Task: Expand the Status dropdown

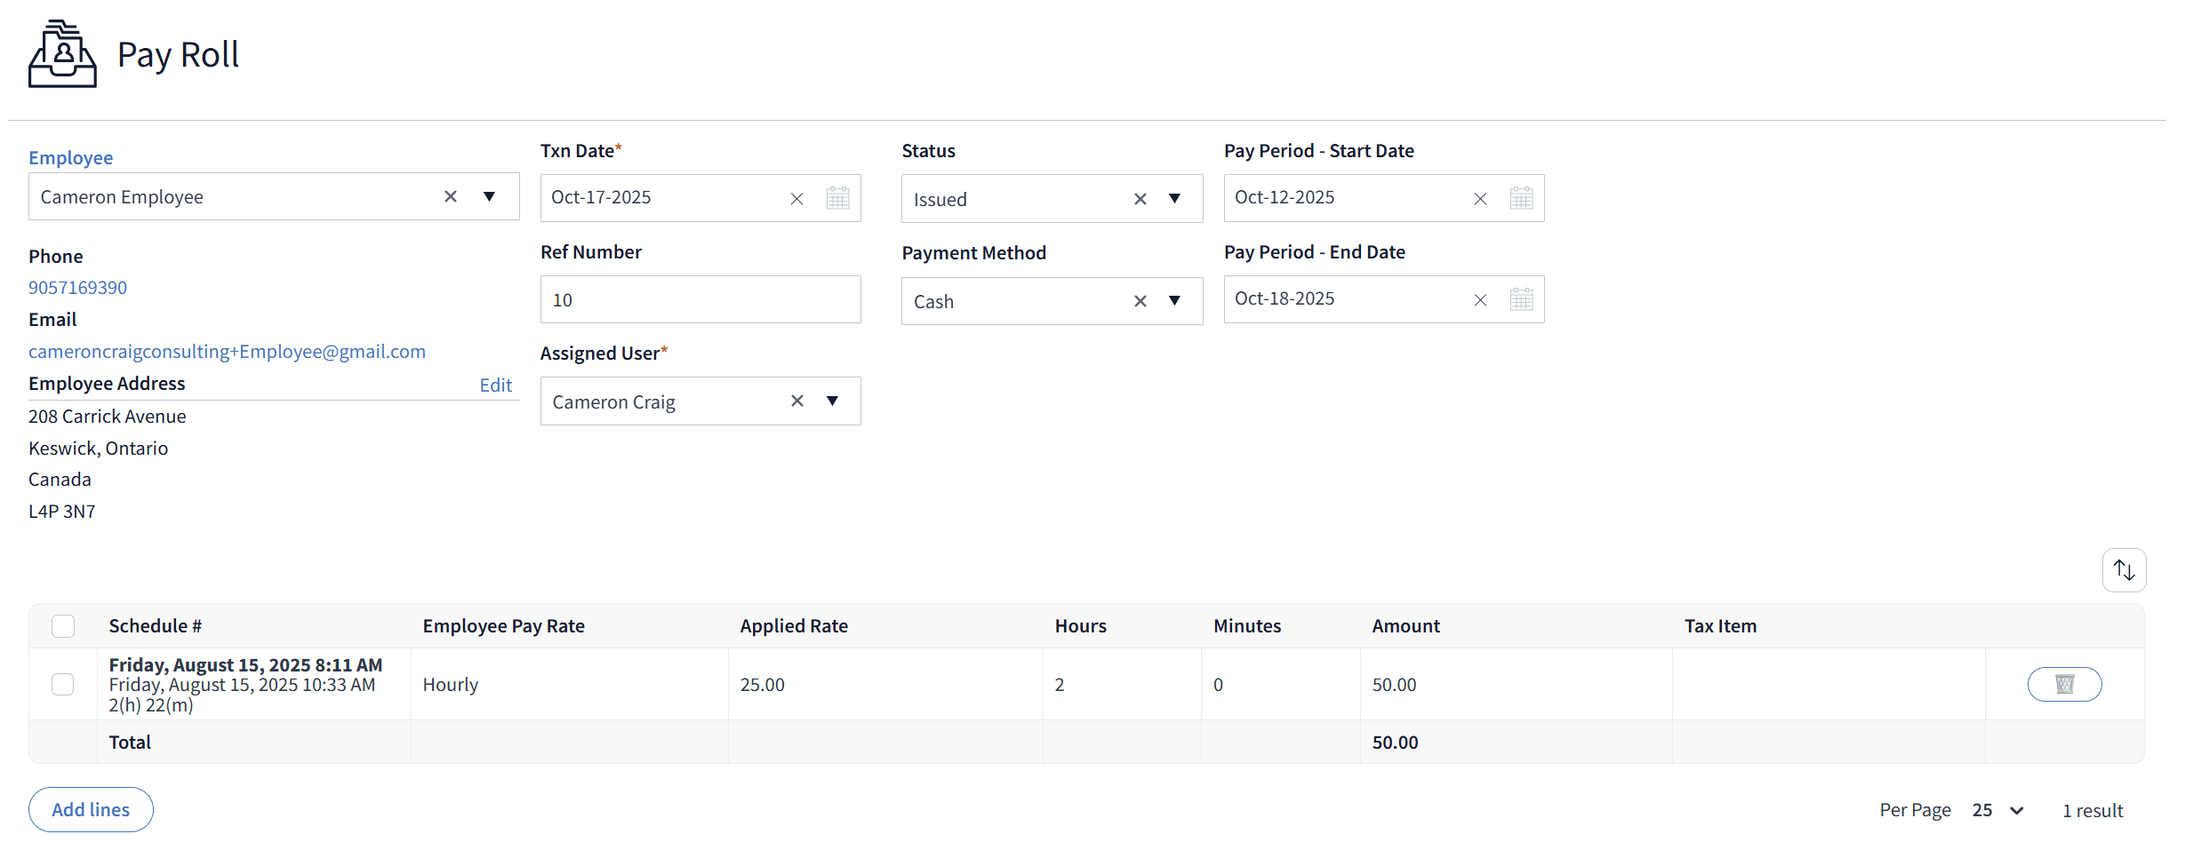Action: 1174,199
